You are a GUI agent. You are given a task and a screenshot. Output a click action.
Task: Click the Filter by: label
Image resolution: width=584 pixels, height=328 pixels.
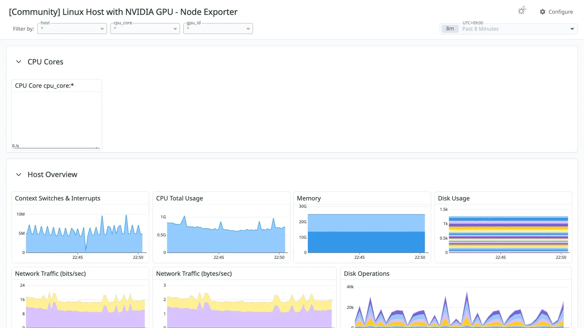[23, 29]
